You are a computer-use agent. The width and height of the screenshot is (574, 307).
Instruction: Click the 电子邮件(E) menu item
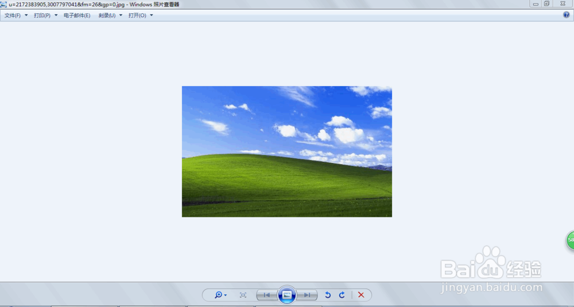coord(77,15)
